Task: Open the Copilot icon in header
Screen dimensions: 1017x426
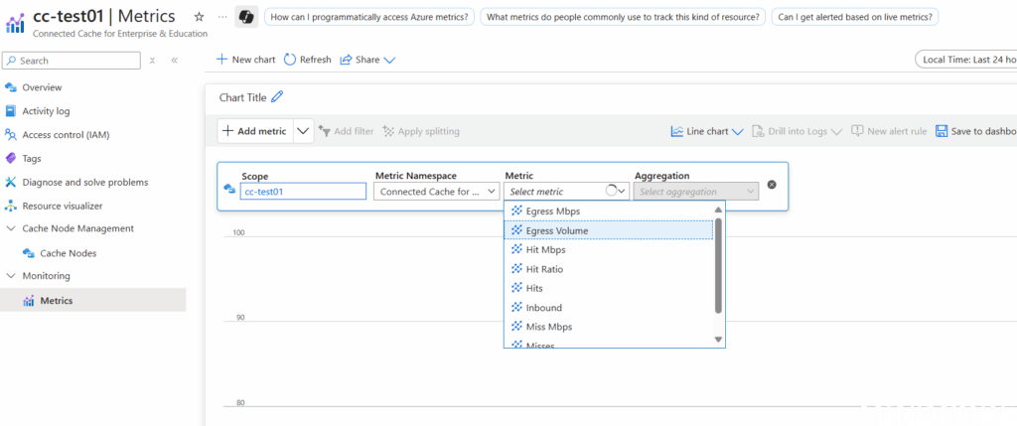Action: coord(245,17)
